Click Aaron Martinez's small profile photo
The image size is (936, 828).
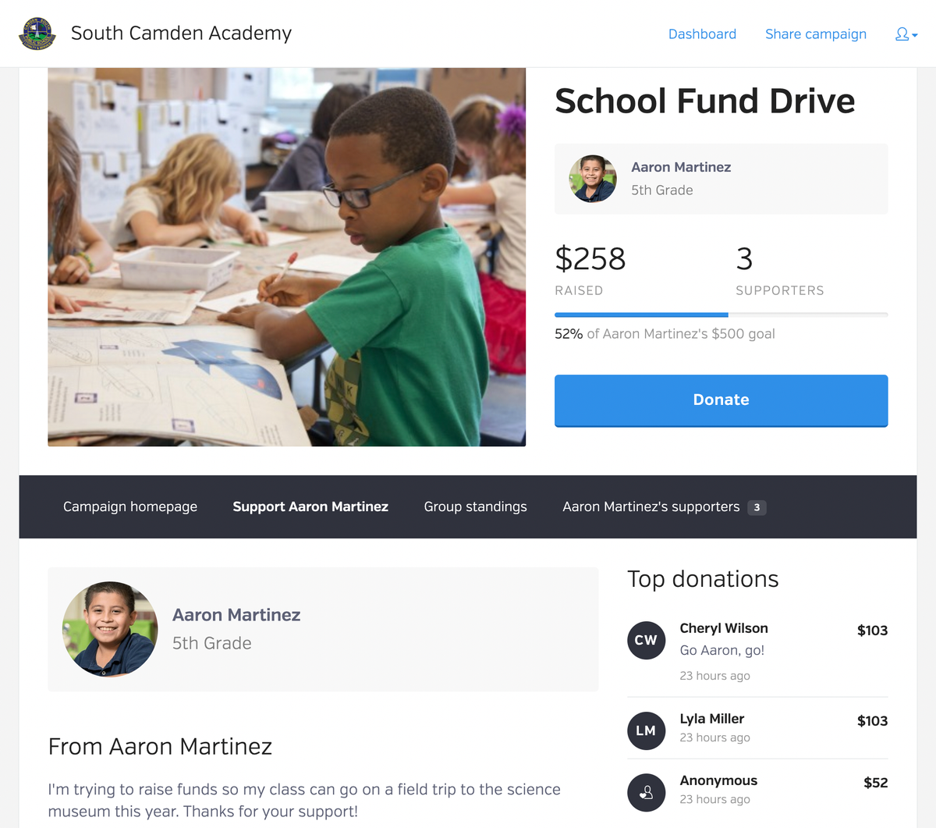(x=593, y=179)
